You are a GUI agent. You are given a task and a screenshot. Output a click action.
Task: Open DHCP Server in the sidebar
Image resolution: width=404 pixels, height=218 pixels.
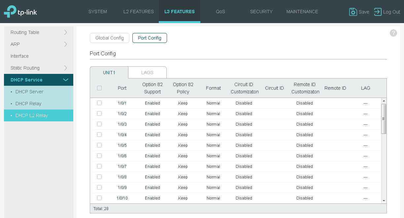coord(39,92)
